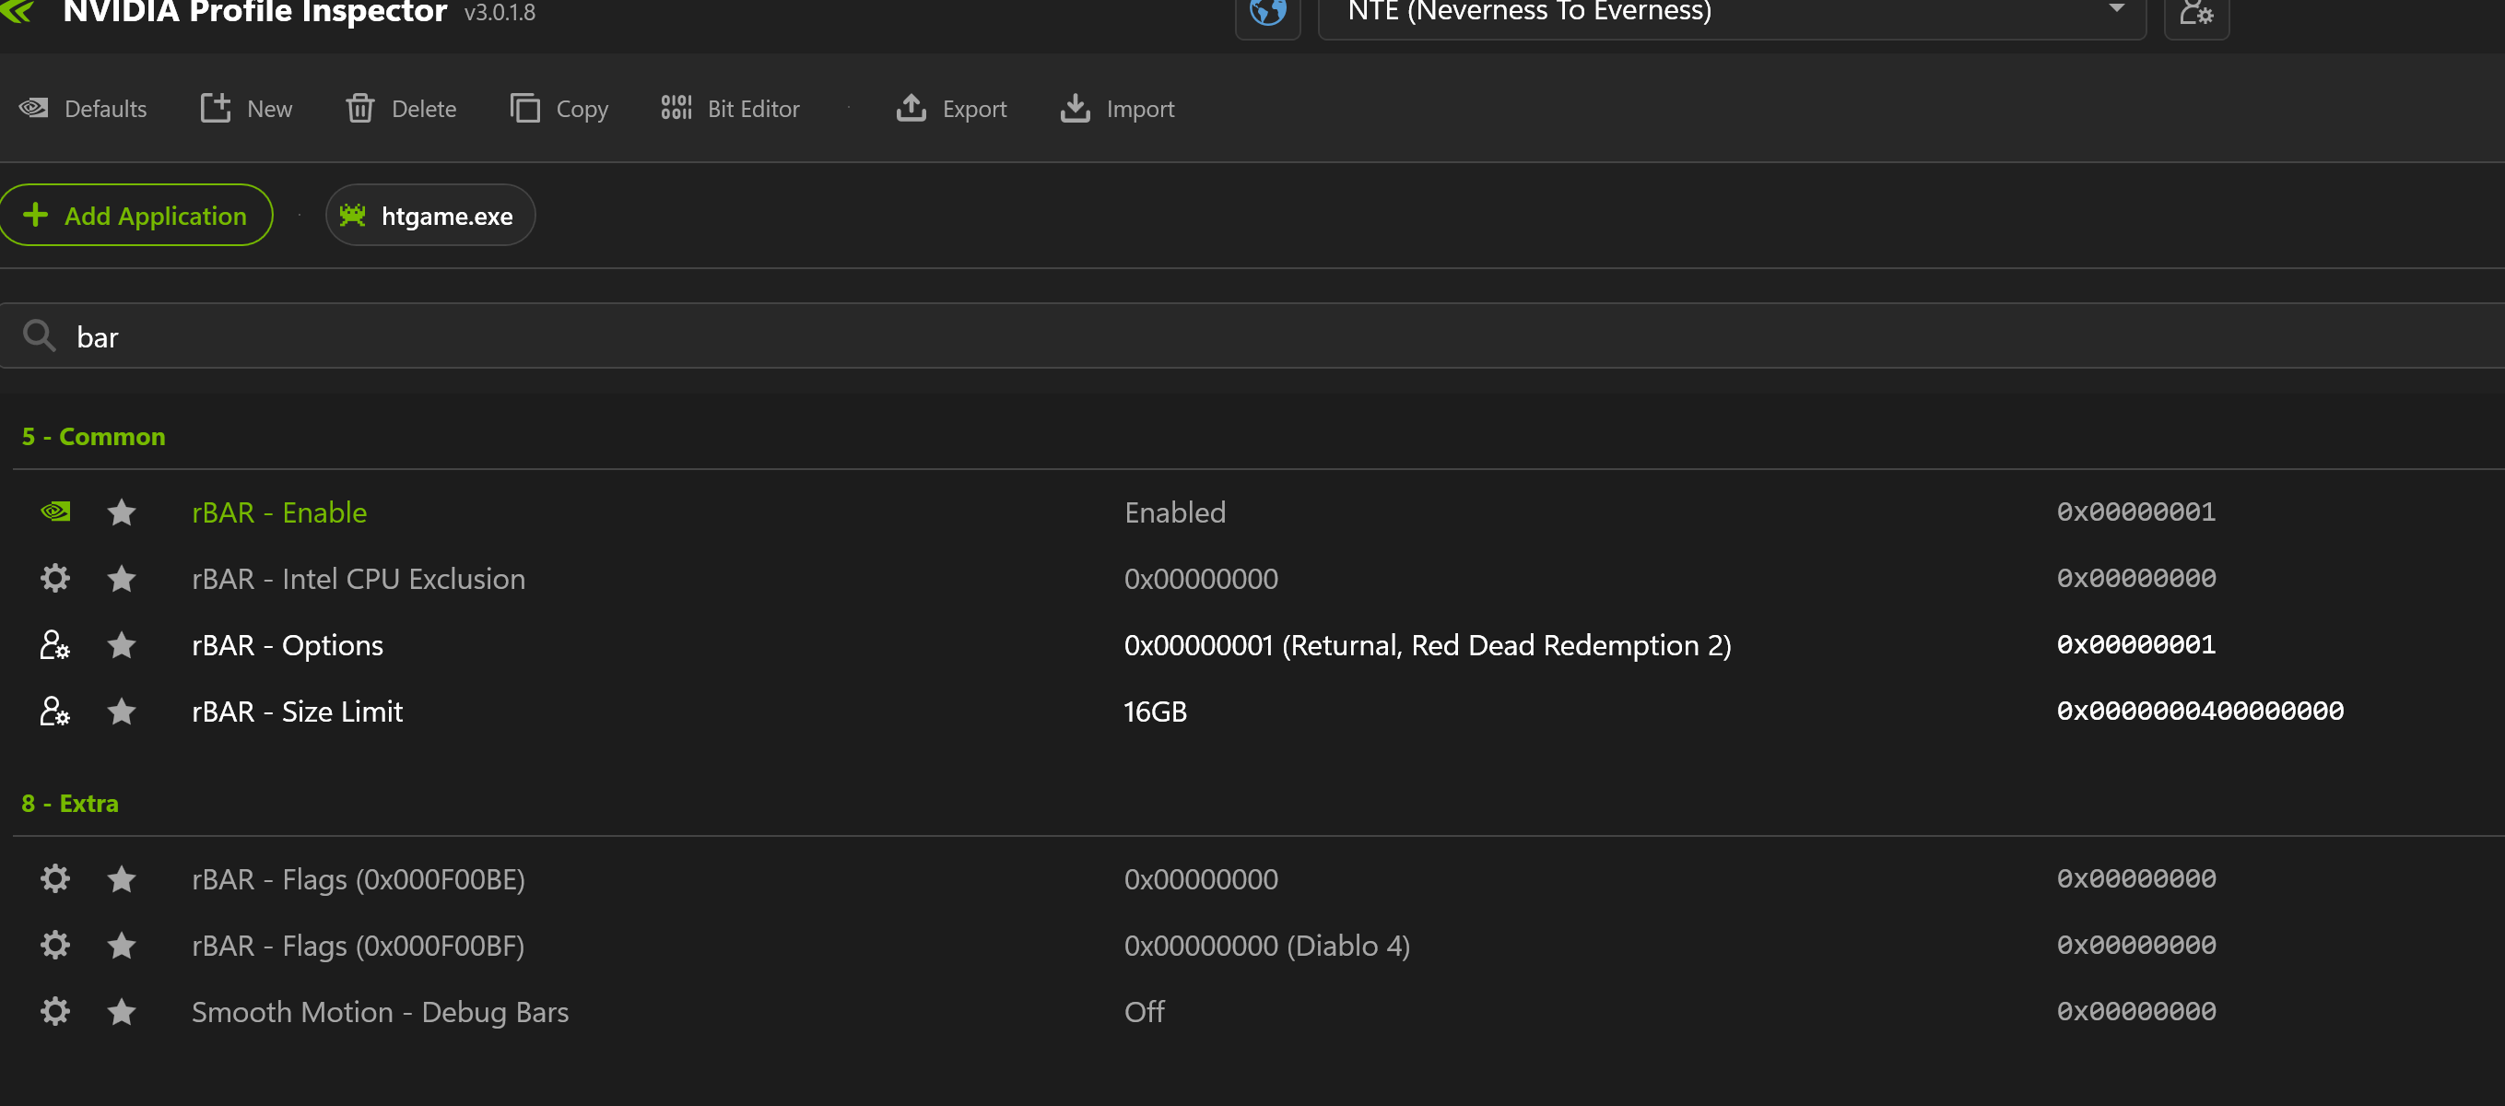2505x1106 pixels.
Task: Export the profile
Action: (x=951, y=109)
